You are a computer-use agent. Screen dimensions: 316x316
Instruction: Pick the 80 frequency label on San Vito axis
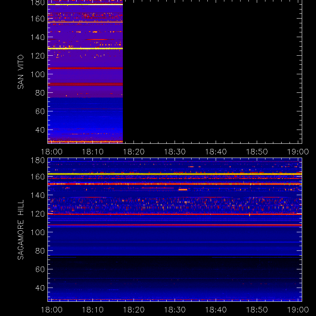[x=40, y=93]
